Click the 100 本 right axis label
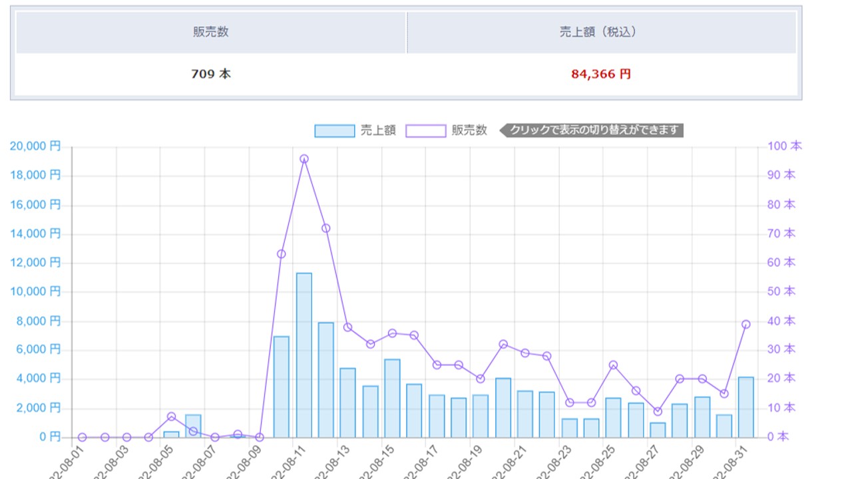852x479 pixels. (785, 146)
